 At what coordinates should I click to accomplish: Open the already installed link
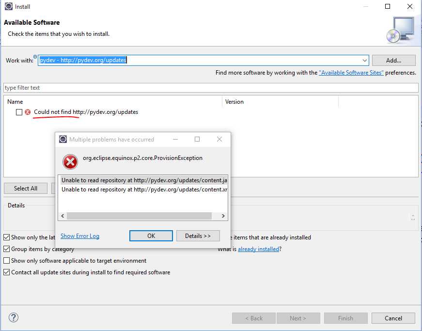(x=258, y=249)
